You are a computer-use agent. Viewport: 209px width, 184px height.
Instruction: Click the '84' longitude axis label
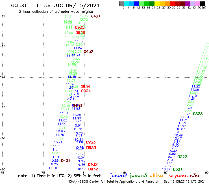(125, 172)
